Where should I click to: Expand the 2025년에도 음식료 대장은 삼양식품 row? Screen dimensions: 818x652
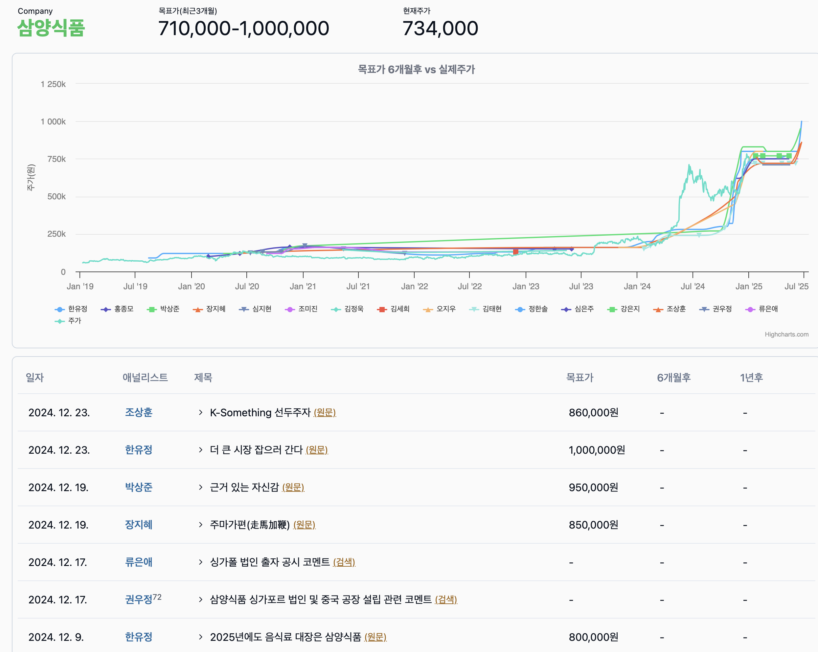tap(201, 637)
